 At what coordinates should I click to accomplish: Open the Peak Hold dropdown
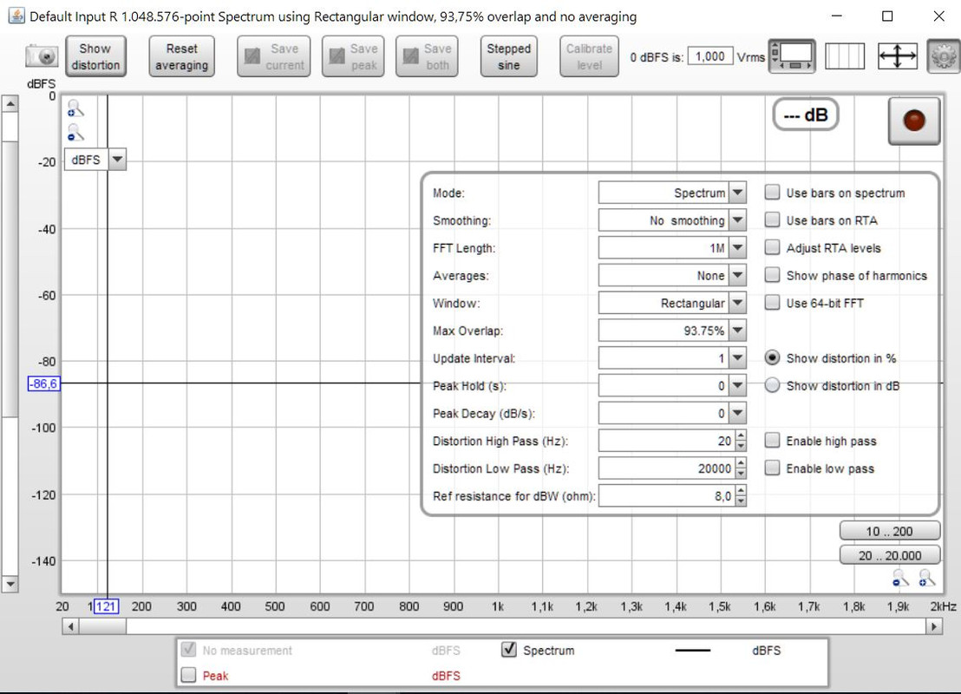pos(738,386)
